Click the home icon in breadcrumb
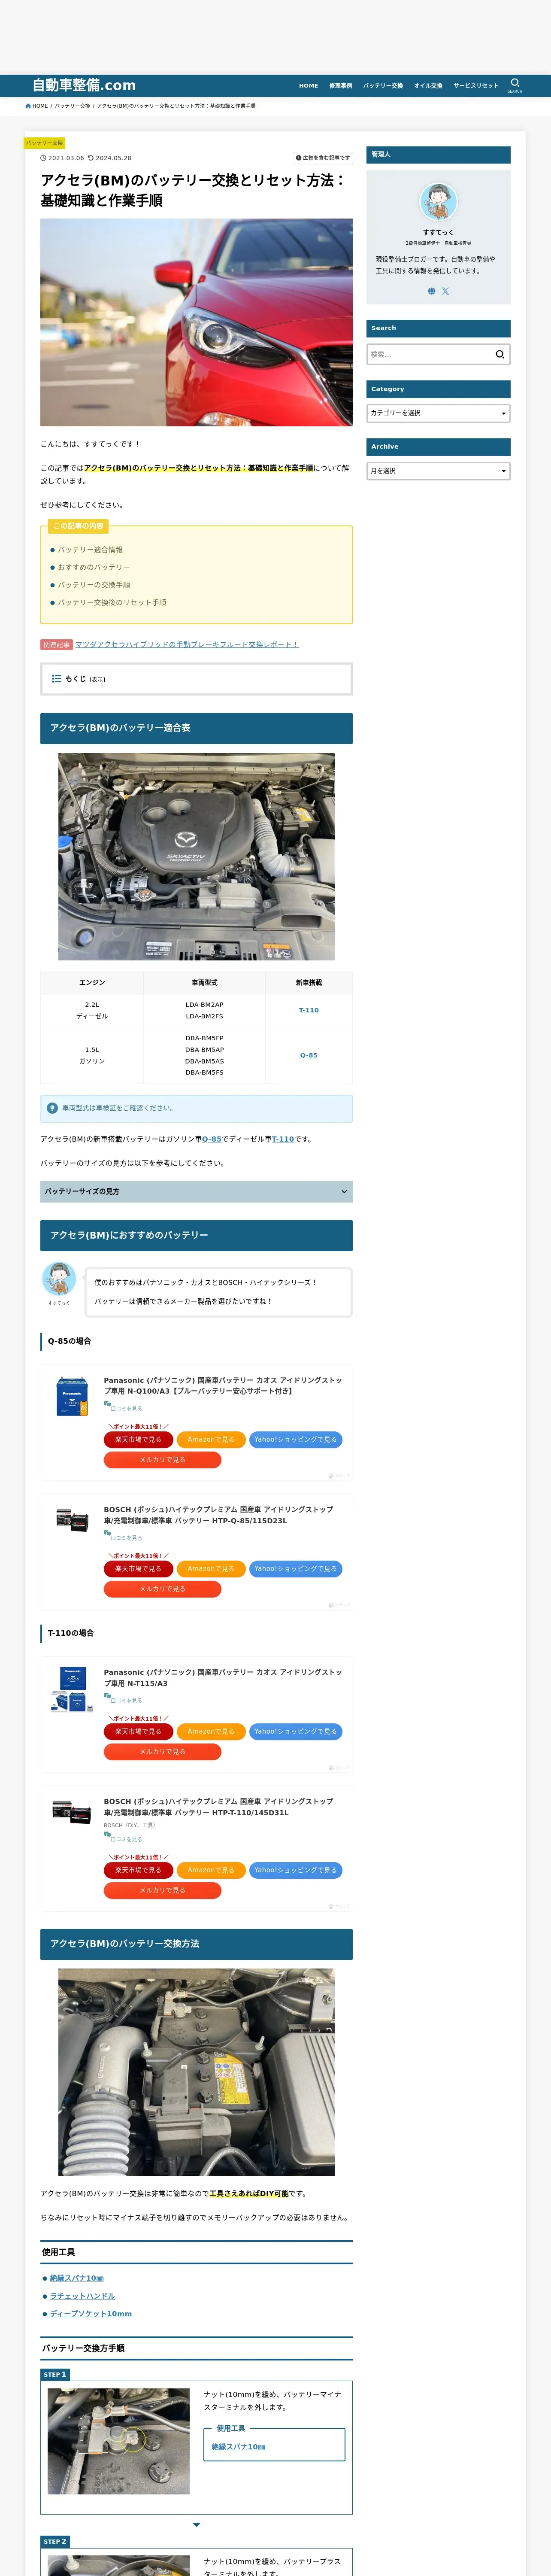Image resolution: width=551 pixels, height=2576 pixels. (28, 106)
